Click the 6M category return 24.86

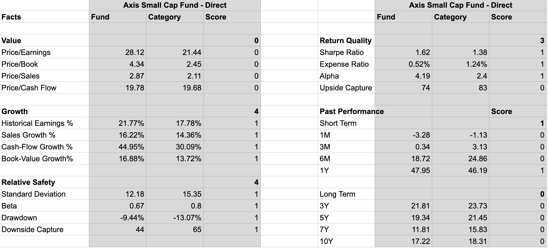click(x=478, y=159)
